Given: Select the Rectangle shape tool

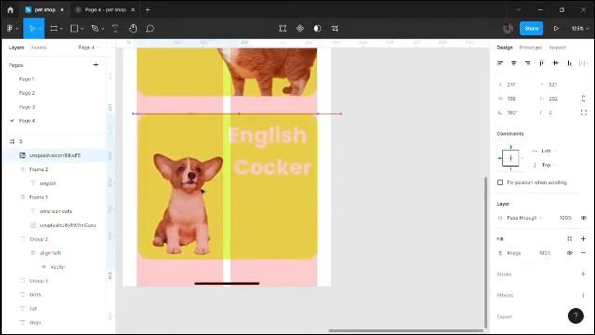Looking at the screenshot, I should coord(74,29).
